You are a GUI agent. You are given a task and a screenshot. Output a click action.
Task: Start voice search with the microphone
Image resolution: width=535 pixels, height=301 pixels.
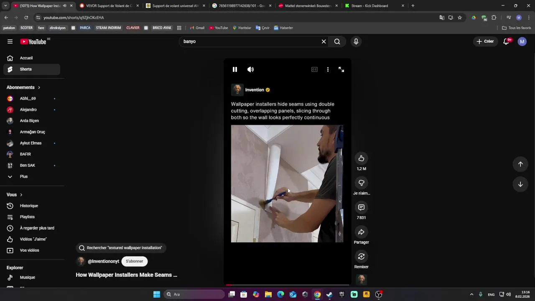click(356, 41)
